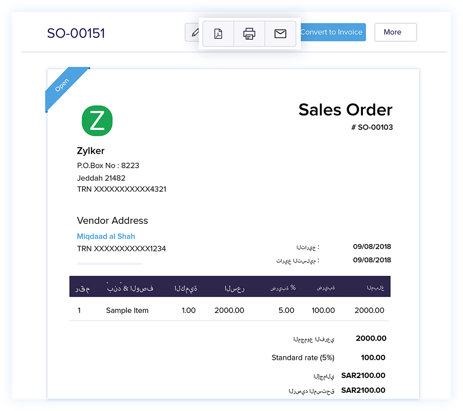Download the sales order as PDF
The width and height of the screenshot is (463, 411).
coord(218,33)
